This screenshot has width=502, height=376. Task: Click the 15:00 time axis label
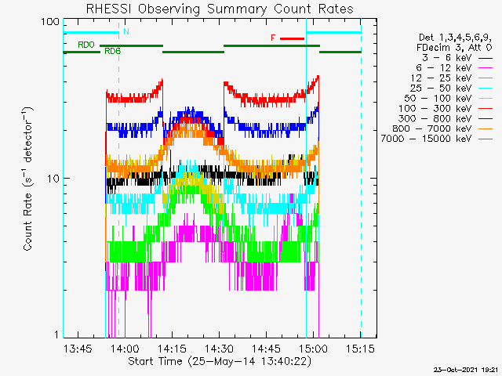tap(313, 349)
